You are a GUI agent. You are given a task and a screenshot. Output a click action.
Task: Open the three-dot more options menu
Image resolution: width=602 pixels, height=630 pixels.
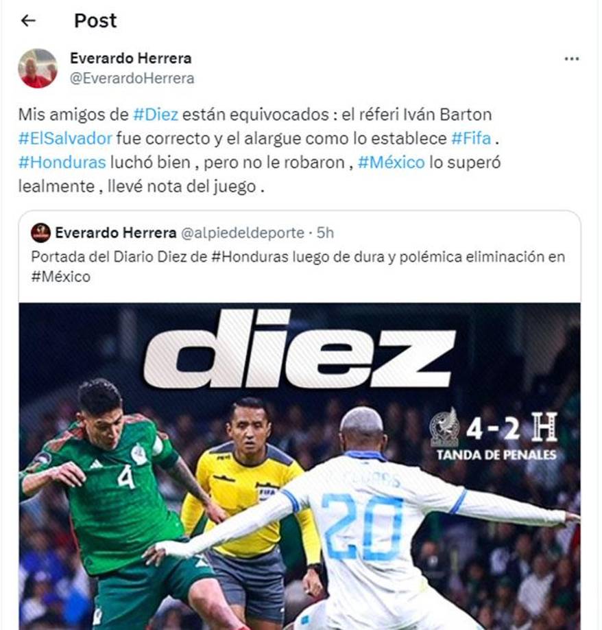coord(572,58)
